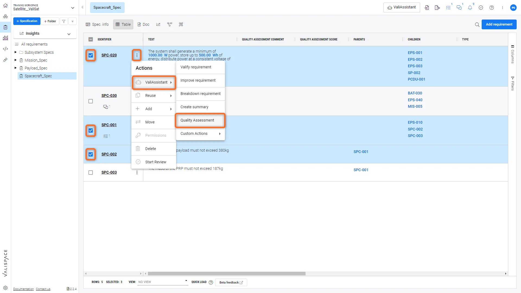
Task: Open the help question mark icon
Action: click(491, 8)
